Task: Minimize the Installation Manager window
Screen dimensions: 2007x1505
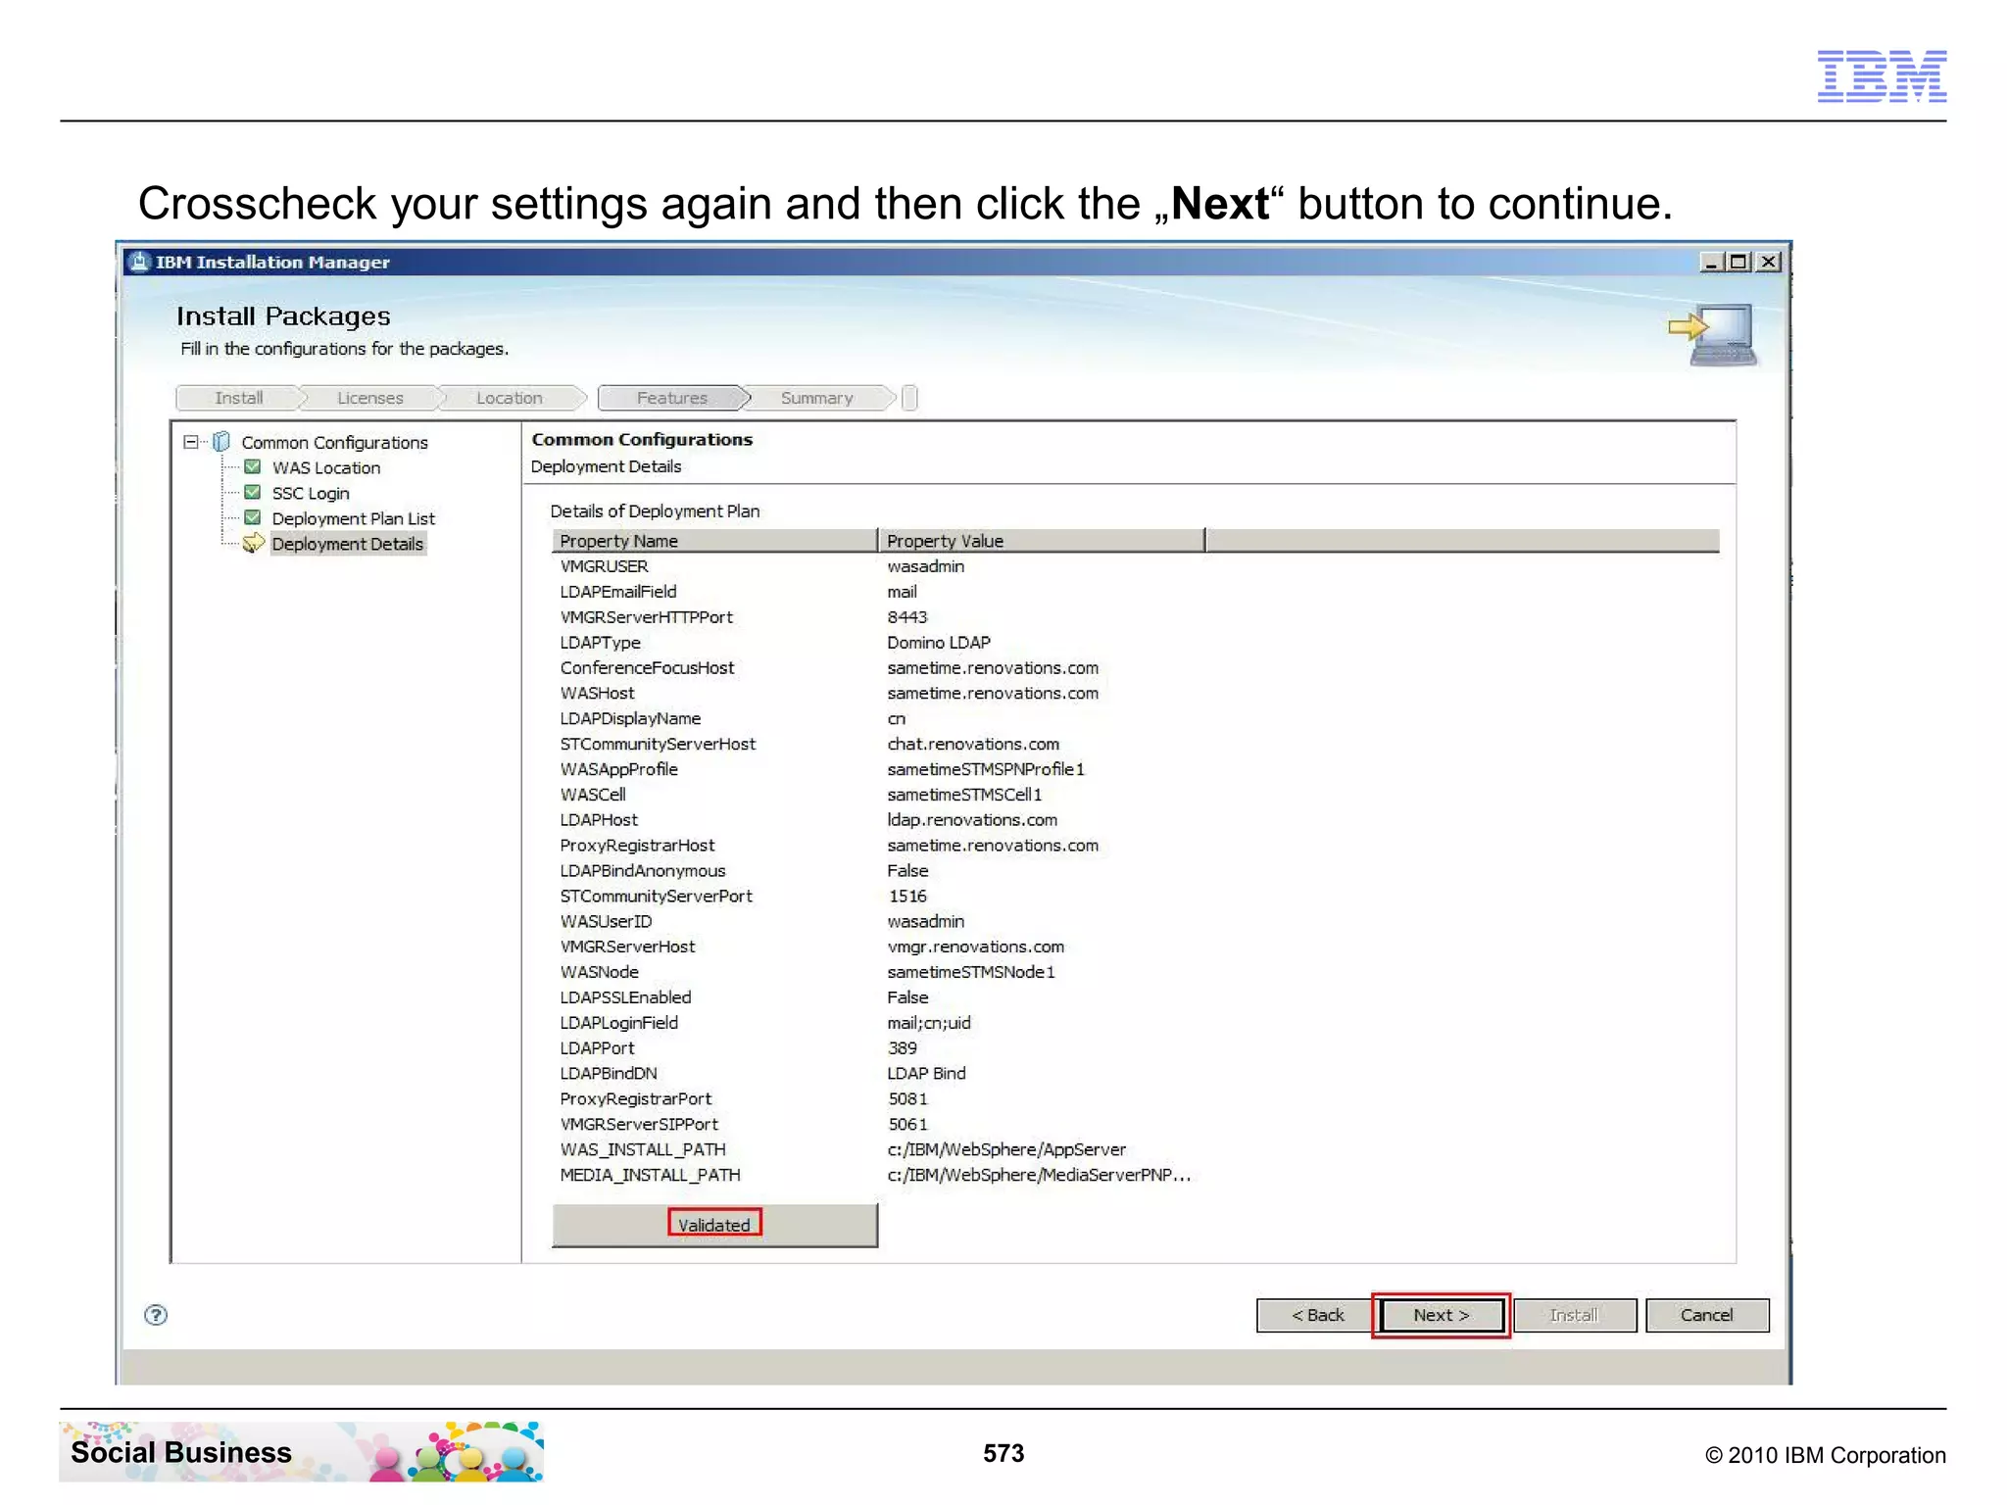Action: [x=1711, y=262]
